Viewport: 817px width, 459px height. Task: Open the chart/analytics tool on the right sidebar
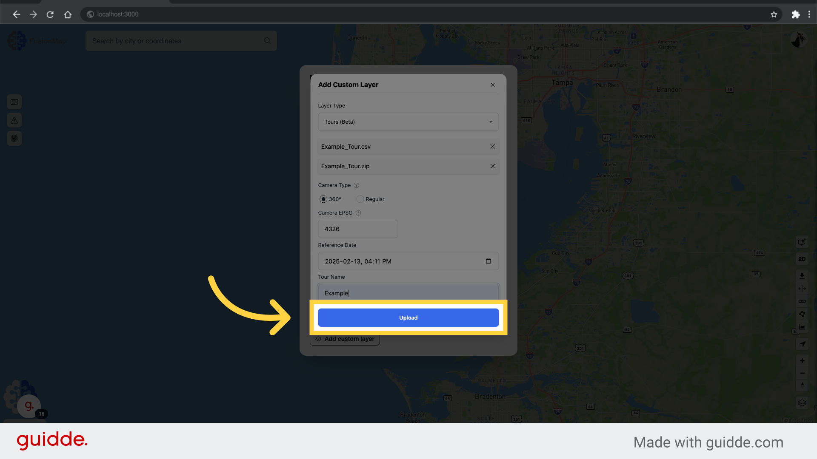[802, 327]
